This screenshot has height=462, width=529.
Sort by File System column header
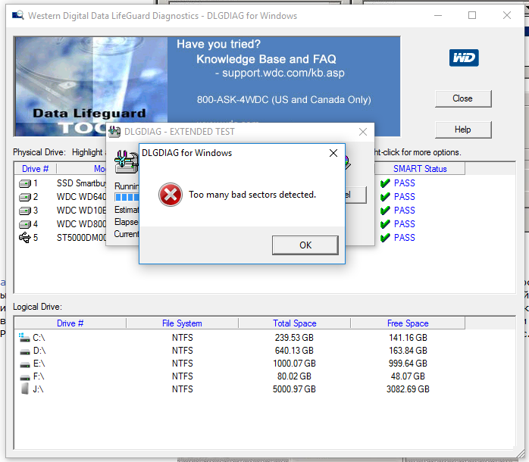(x=182, y=323)
